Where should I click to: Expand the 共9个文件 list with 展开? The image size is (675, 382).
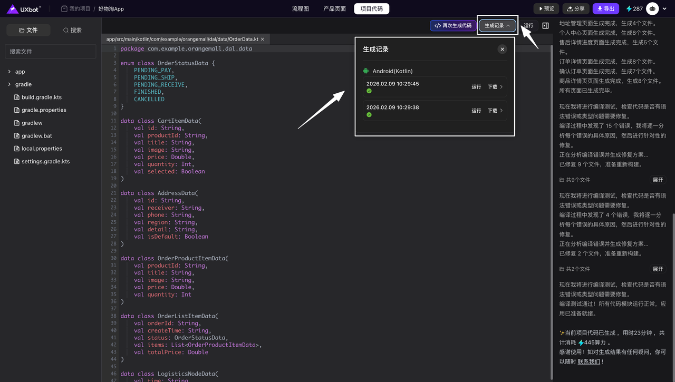(658, 180)
